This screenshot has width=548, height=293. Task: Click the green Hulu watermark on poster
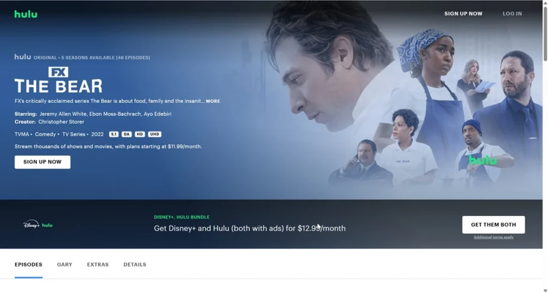(483, 160)
